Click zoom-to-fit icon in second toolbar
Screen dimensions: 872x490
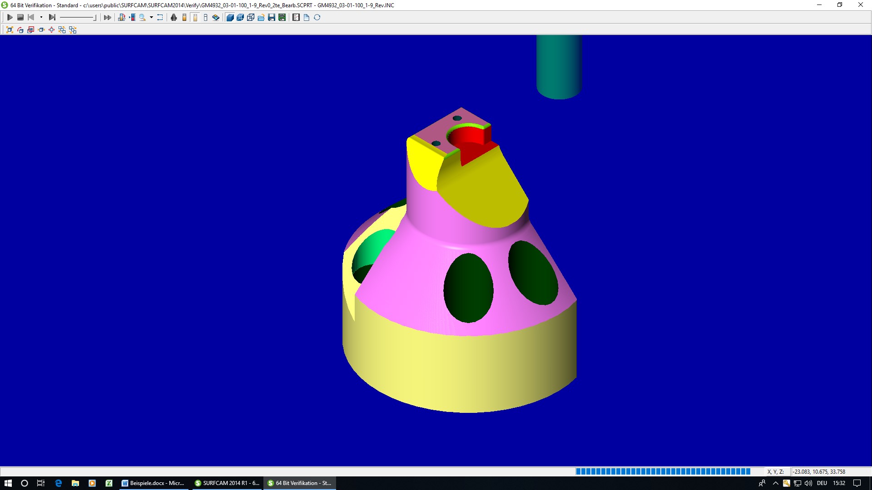coord(10,30)
